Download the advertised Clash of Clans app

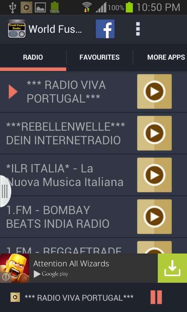[x=172, y=268]
